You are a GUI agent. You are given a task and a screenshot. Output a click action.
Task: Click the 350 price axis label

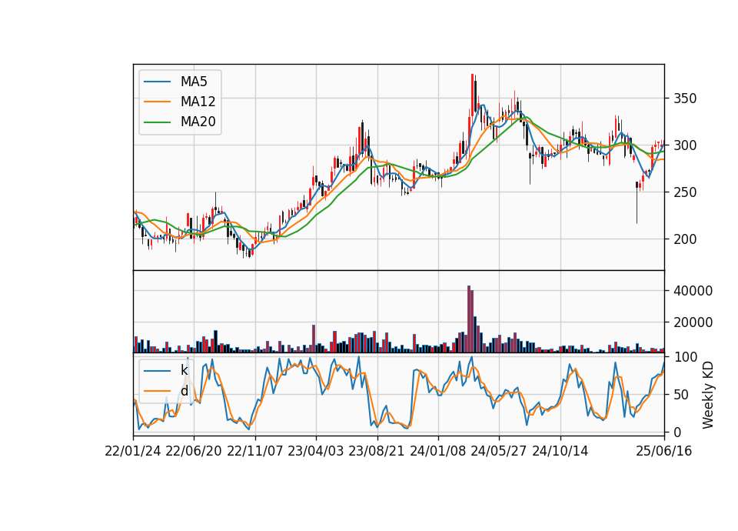pos(685,99)
